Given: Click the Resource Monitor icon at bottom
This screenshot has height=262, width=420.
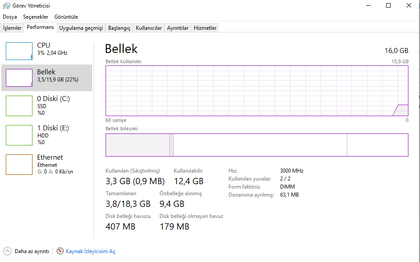Looking at the screenshot, I should 60,251.
